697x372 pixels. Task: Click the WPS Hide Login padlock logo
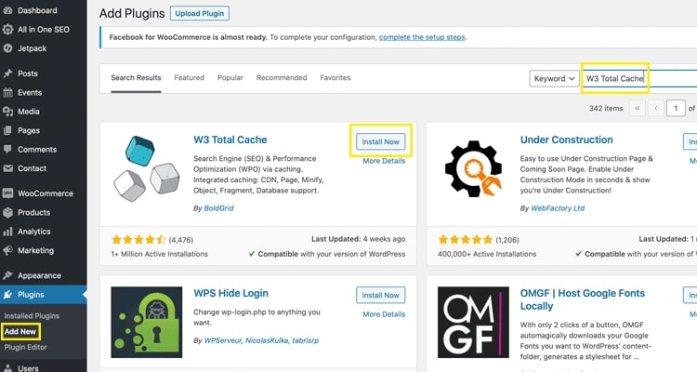(x=147, y=322)
